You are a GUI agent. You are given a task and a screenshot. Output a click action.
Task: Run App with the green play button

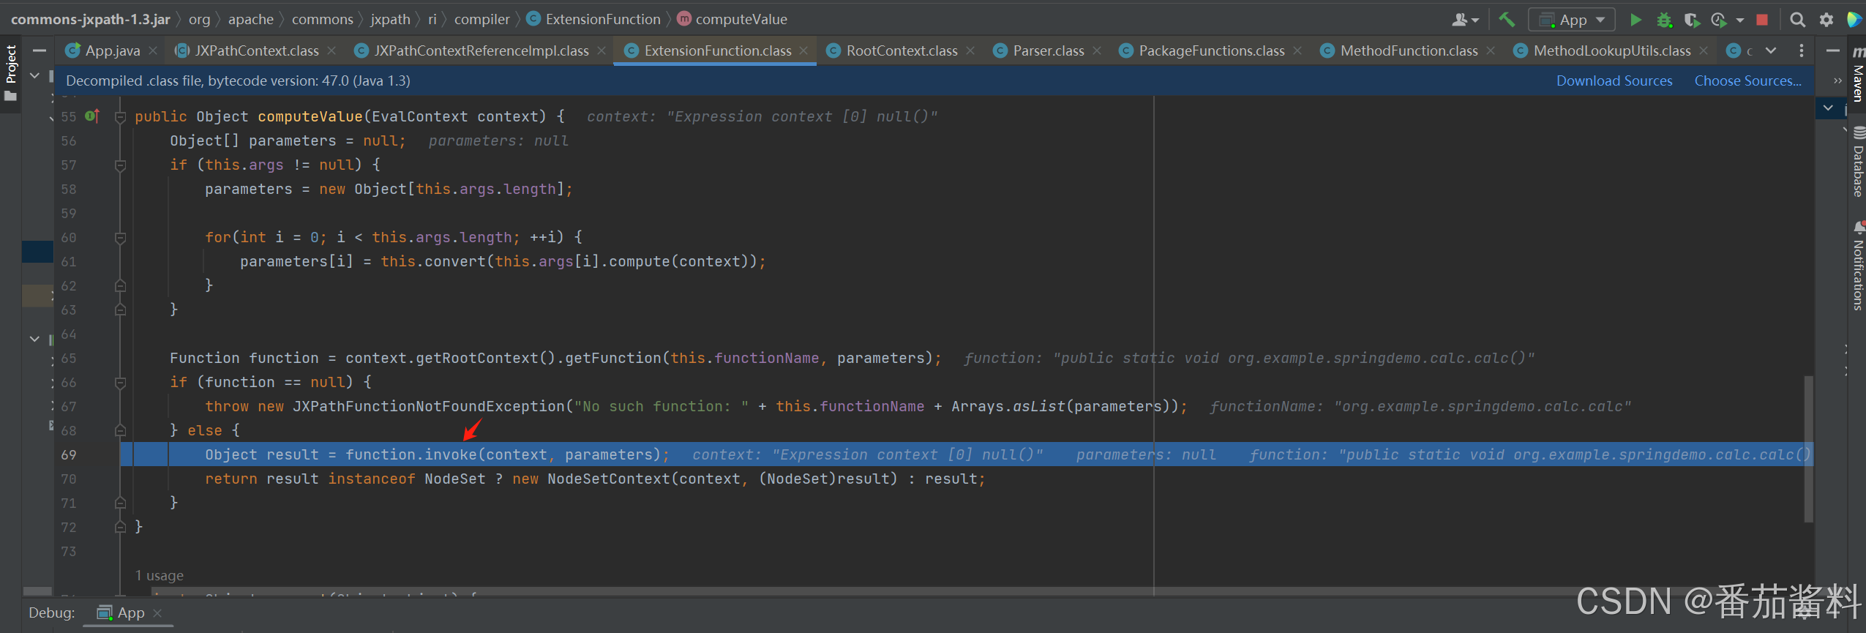1635,20
